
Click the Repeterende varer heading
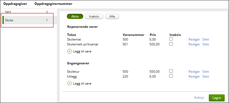tap(82, 27)
